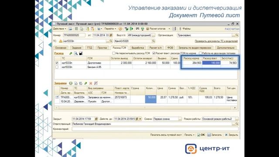Switch to the Затраты по видам перевозок tab
Screen dimensions: 279x157
click(x=195, y=48)
